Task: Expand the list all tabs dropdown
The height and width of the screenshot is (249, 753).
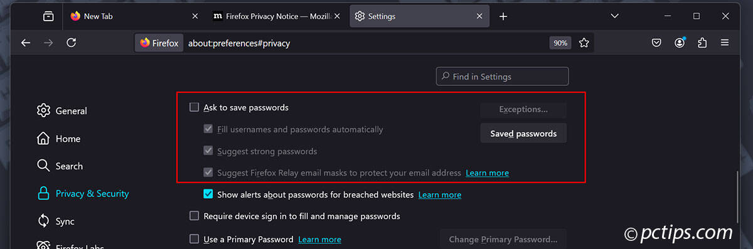Action: 615,16
